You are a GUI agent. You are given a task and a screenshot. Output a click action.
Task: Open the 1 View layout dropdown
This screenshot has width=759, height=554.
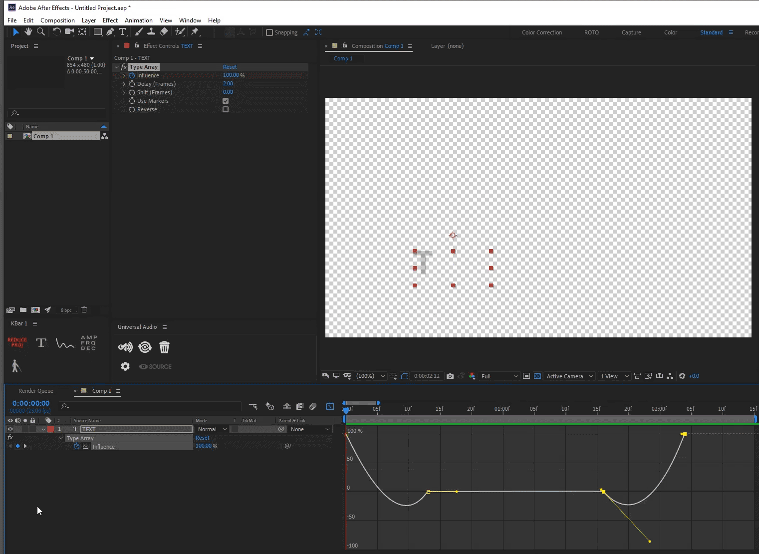(x=615, y=376)
